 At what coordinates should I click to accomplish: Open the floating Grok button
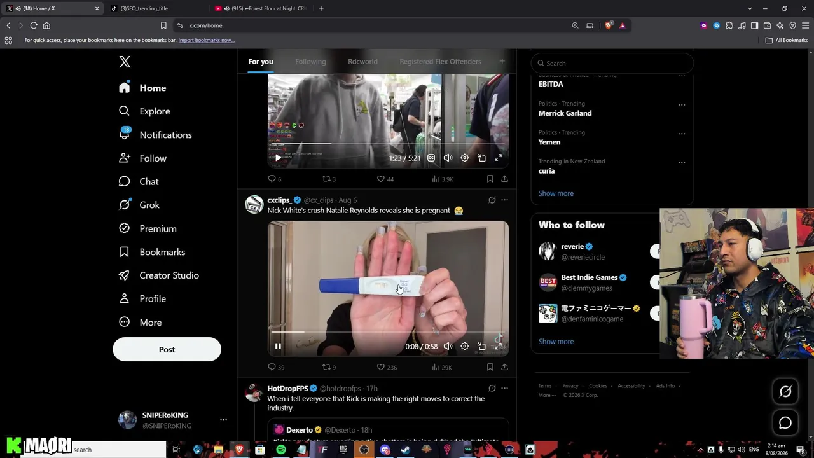click(785, 392)
